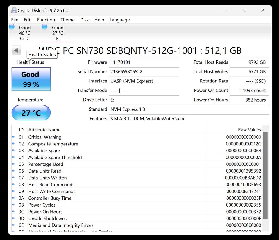This screenshot has width=279, height=240.
Task: Click raw value 000000000025F
Action: pos(244,198)
